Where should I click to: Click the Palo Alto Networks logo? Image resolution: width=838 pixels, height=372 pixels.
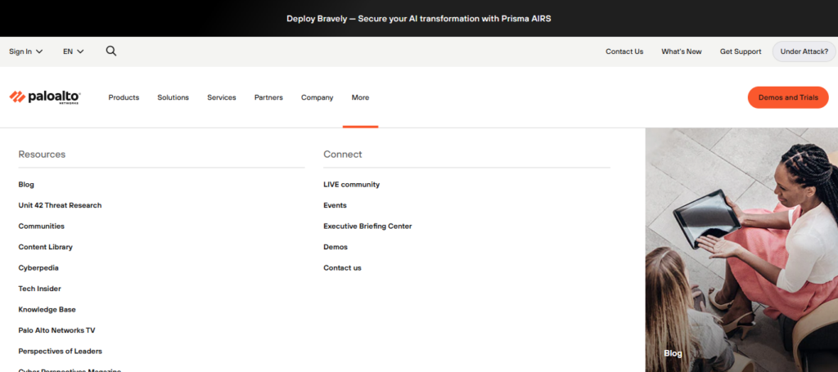(x=45, y=97)
